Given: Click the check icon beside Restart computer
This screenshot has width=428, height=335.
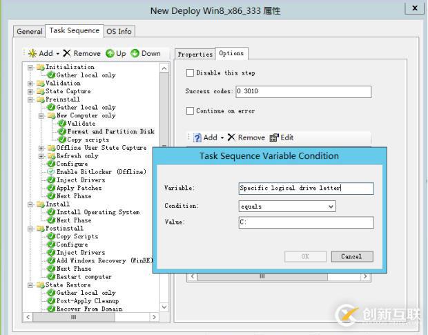Looking at the screenshot, I should pyautogui.click(x=51, y=276).
